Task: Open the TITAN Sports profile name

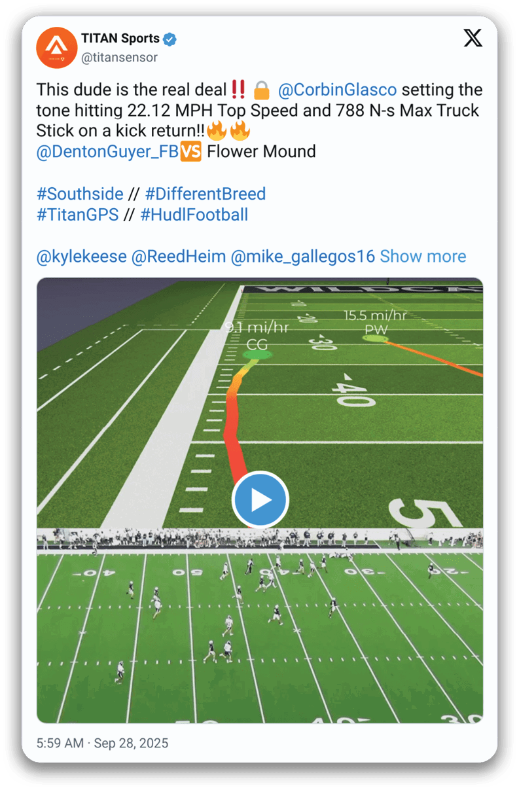Action: [120, 39]
